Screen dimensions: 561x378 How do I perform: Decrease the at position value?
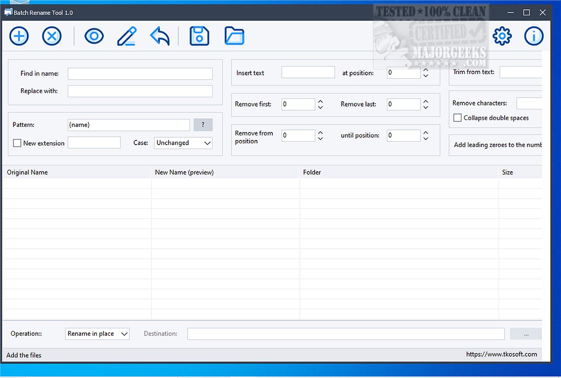[x=426, y=76]
